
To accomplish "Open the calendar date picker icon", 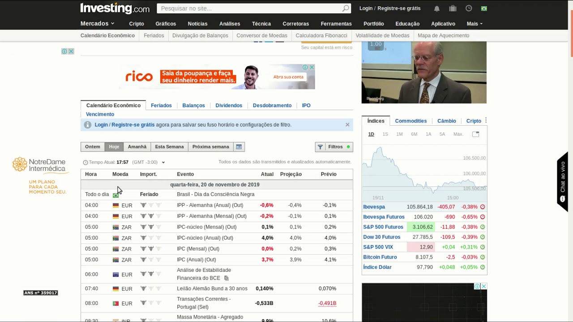I will coord(239,147).
